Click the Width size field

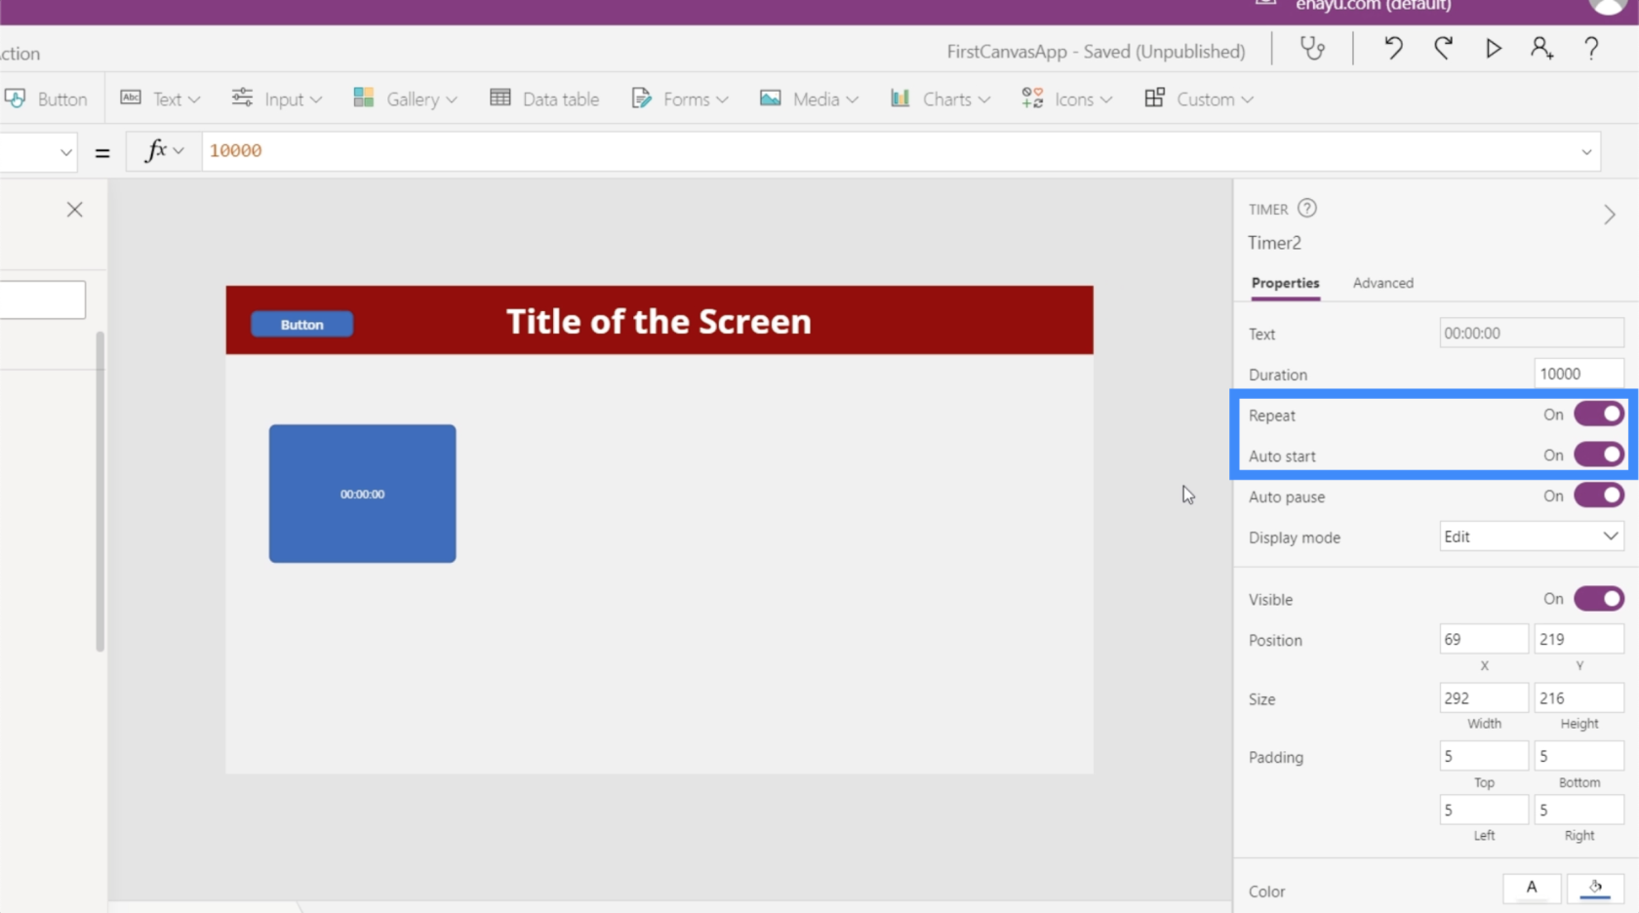pos(1483,697)
